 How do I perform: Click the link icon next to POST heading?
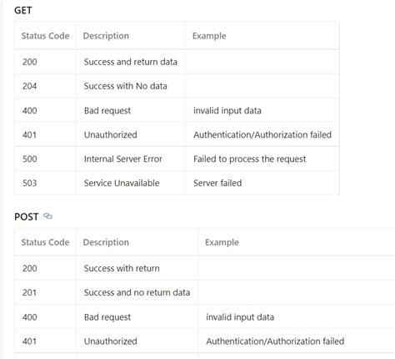[x=47, y=216]
